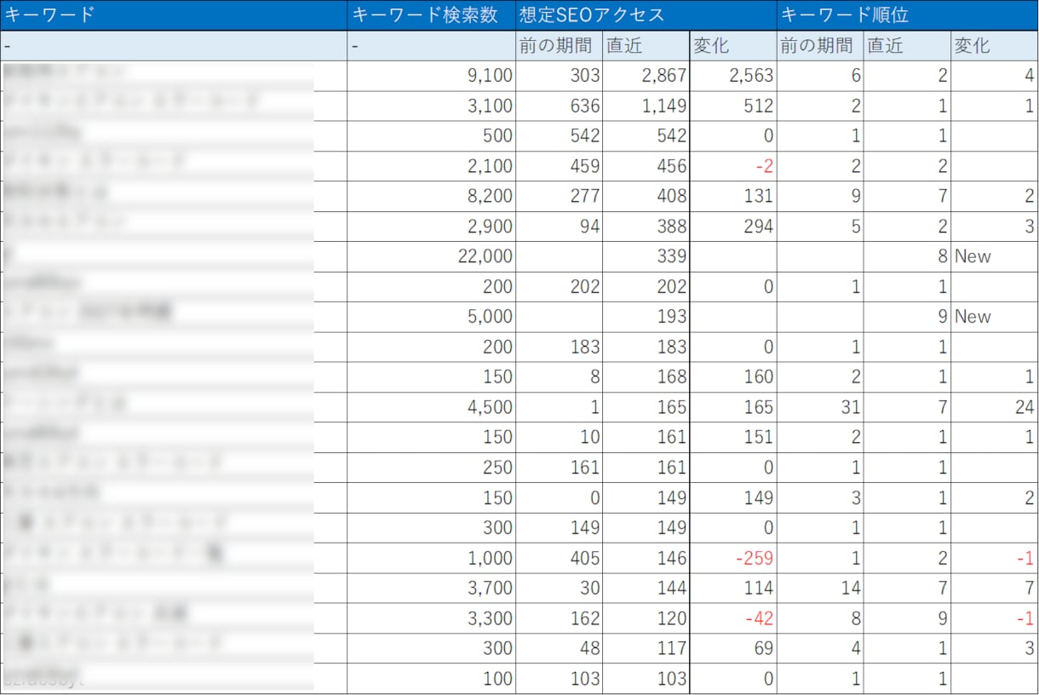The height and width of the screenshot is (695, 1039).
Task: Select the キーワード順位 header cell
Action: pos(908,15)
